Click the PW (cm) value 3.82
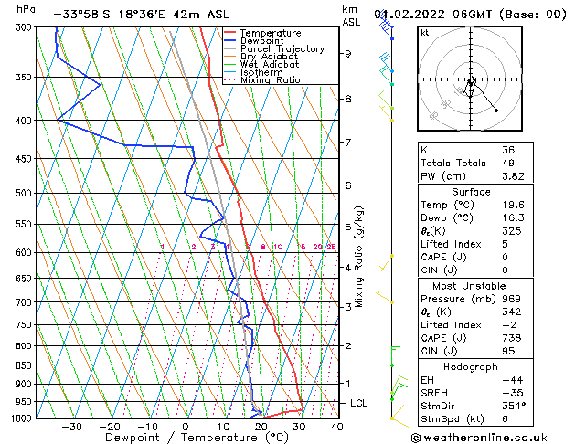 [513, 176]
